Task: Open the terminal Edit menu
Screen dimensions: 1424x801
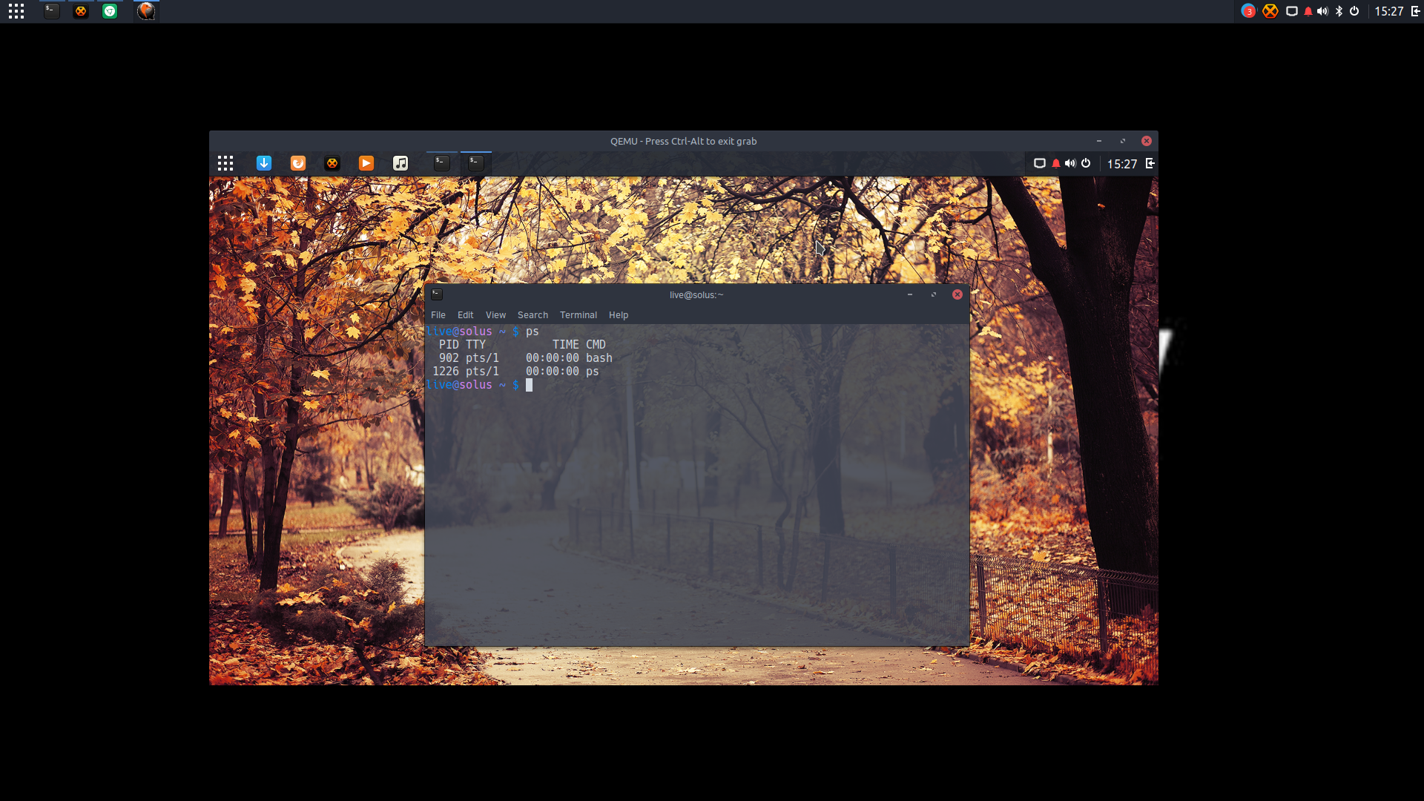Action: pos(466,315)
